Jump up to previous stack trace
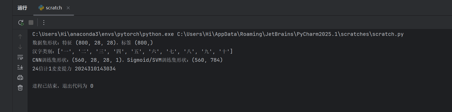 tap(20, 37)
